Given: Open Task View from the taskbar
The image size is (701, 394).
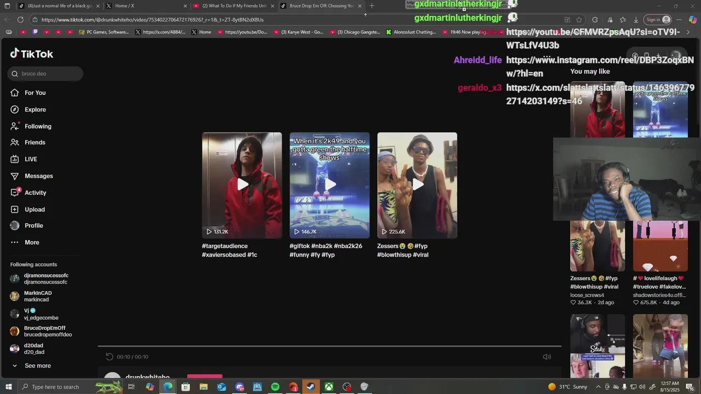Looking at the screenshot, I should pyautogui.click(x=131, y=387).
